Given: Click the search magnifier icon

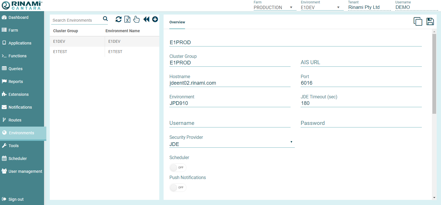Looking at the screenshot, I should [x=105, y=19].
